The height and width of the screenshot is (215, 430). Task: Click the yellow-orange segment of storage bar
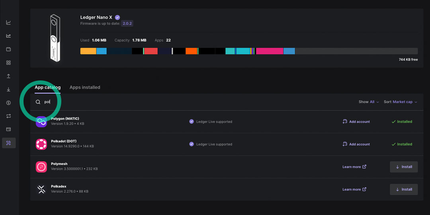point(88,51)
